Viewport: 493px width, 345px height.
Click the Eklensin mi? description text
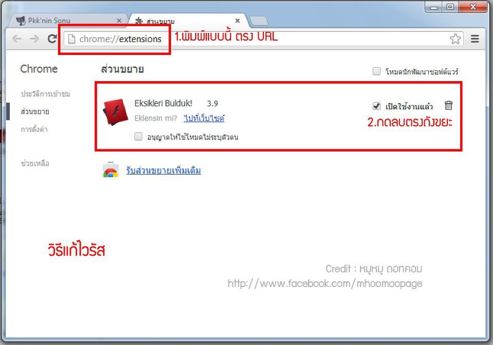(x=156, y=118)
